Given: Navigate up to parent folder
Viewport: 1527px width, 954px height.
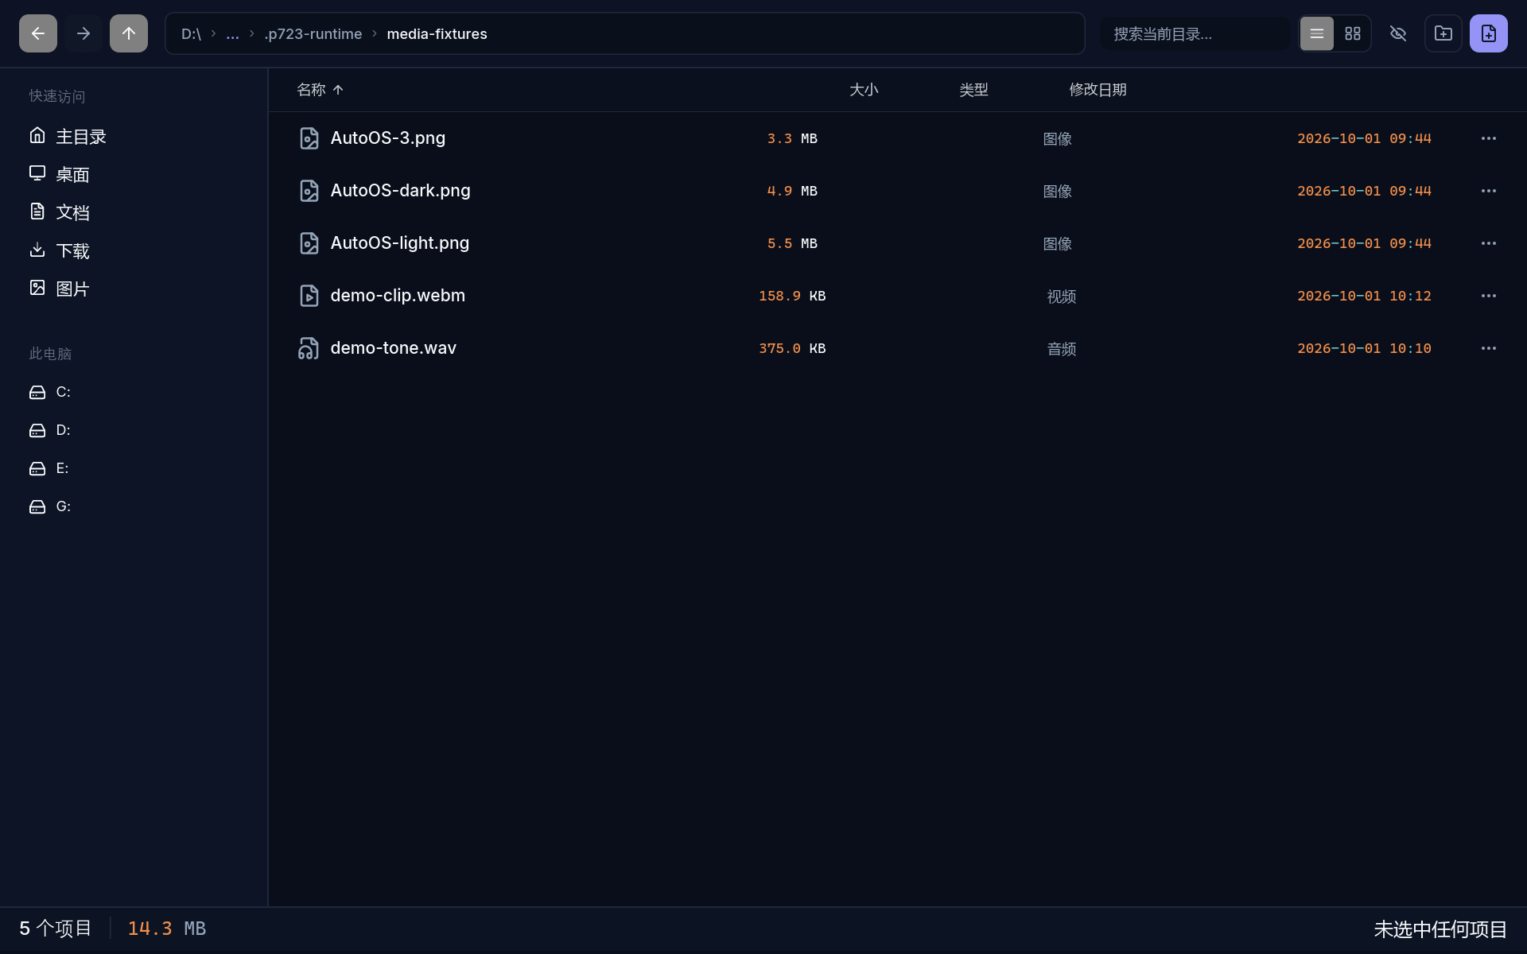Looking at the screenshot, I should tap(129, 33).
